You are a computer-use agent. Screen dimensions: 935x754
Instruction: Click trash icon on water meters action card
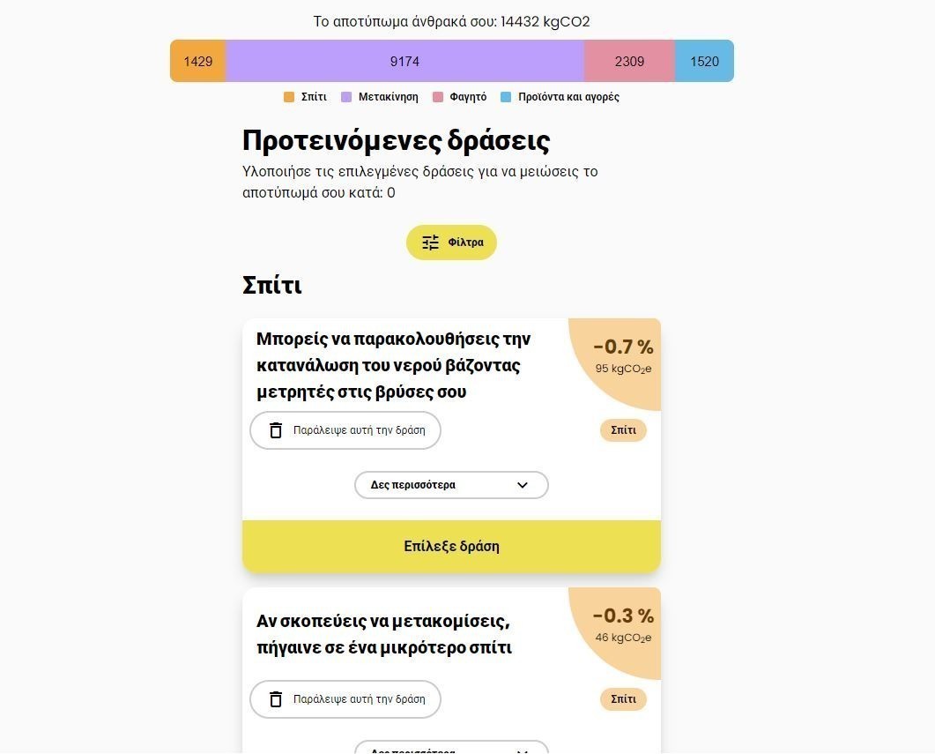pyautogui.click(x=276, y=430)
